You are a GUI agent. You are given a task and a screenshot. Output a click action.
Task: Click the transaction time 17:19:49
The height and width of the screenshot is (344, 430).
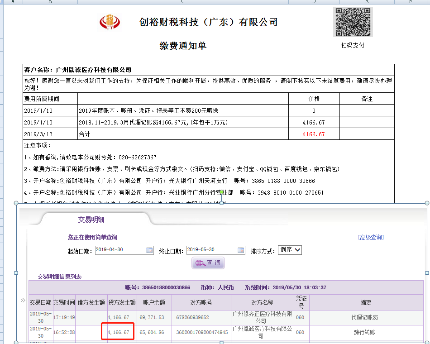coord(64,317)
